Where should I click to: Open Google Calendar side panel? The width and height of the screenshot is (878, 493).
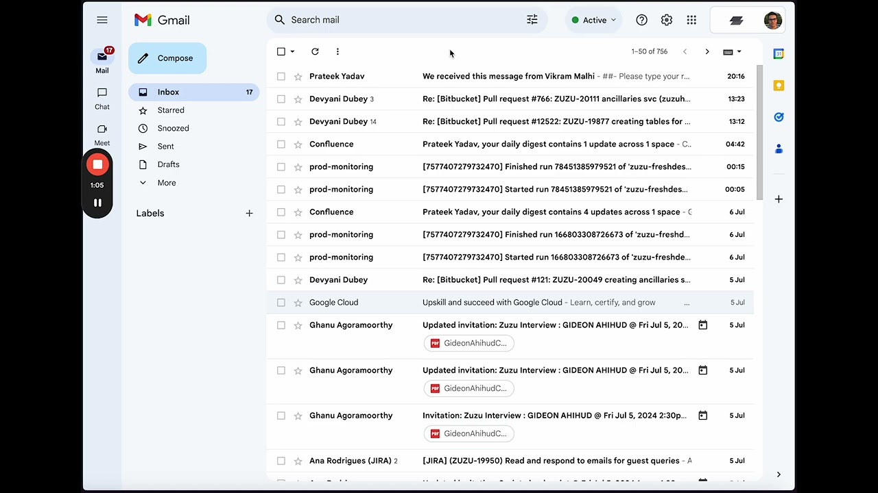(x=779, y=53)
